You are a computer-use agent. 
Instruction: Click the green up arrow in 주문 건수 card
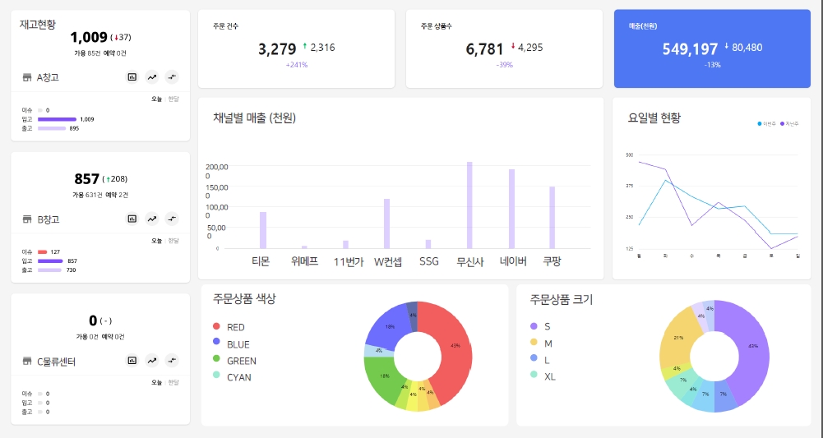(305, 46)
